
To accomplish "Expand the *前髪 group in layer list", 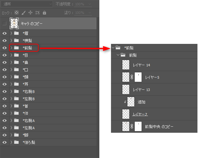I will tap(11, 48).
